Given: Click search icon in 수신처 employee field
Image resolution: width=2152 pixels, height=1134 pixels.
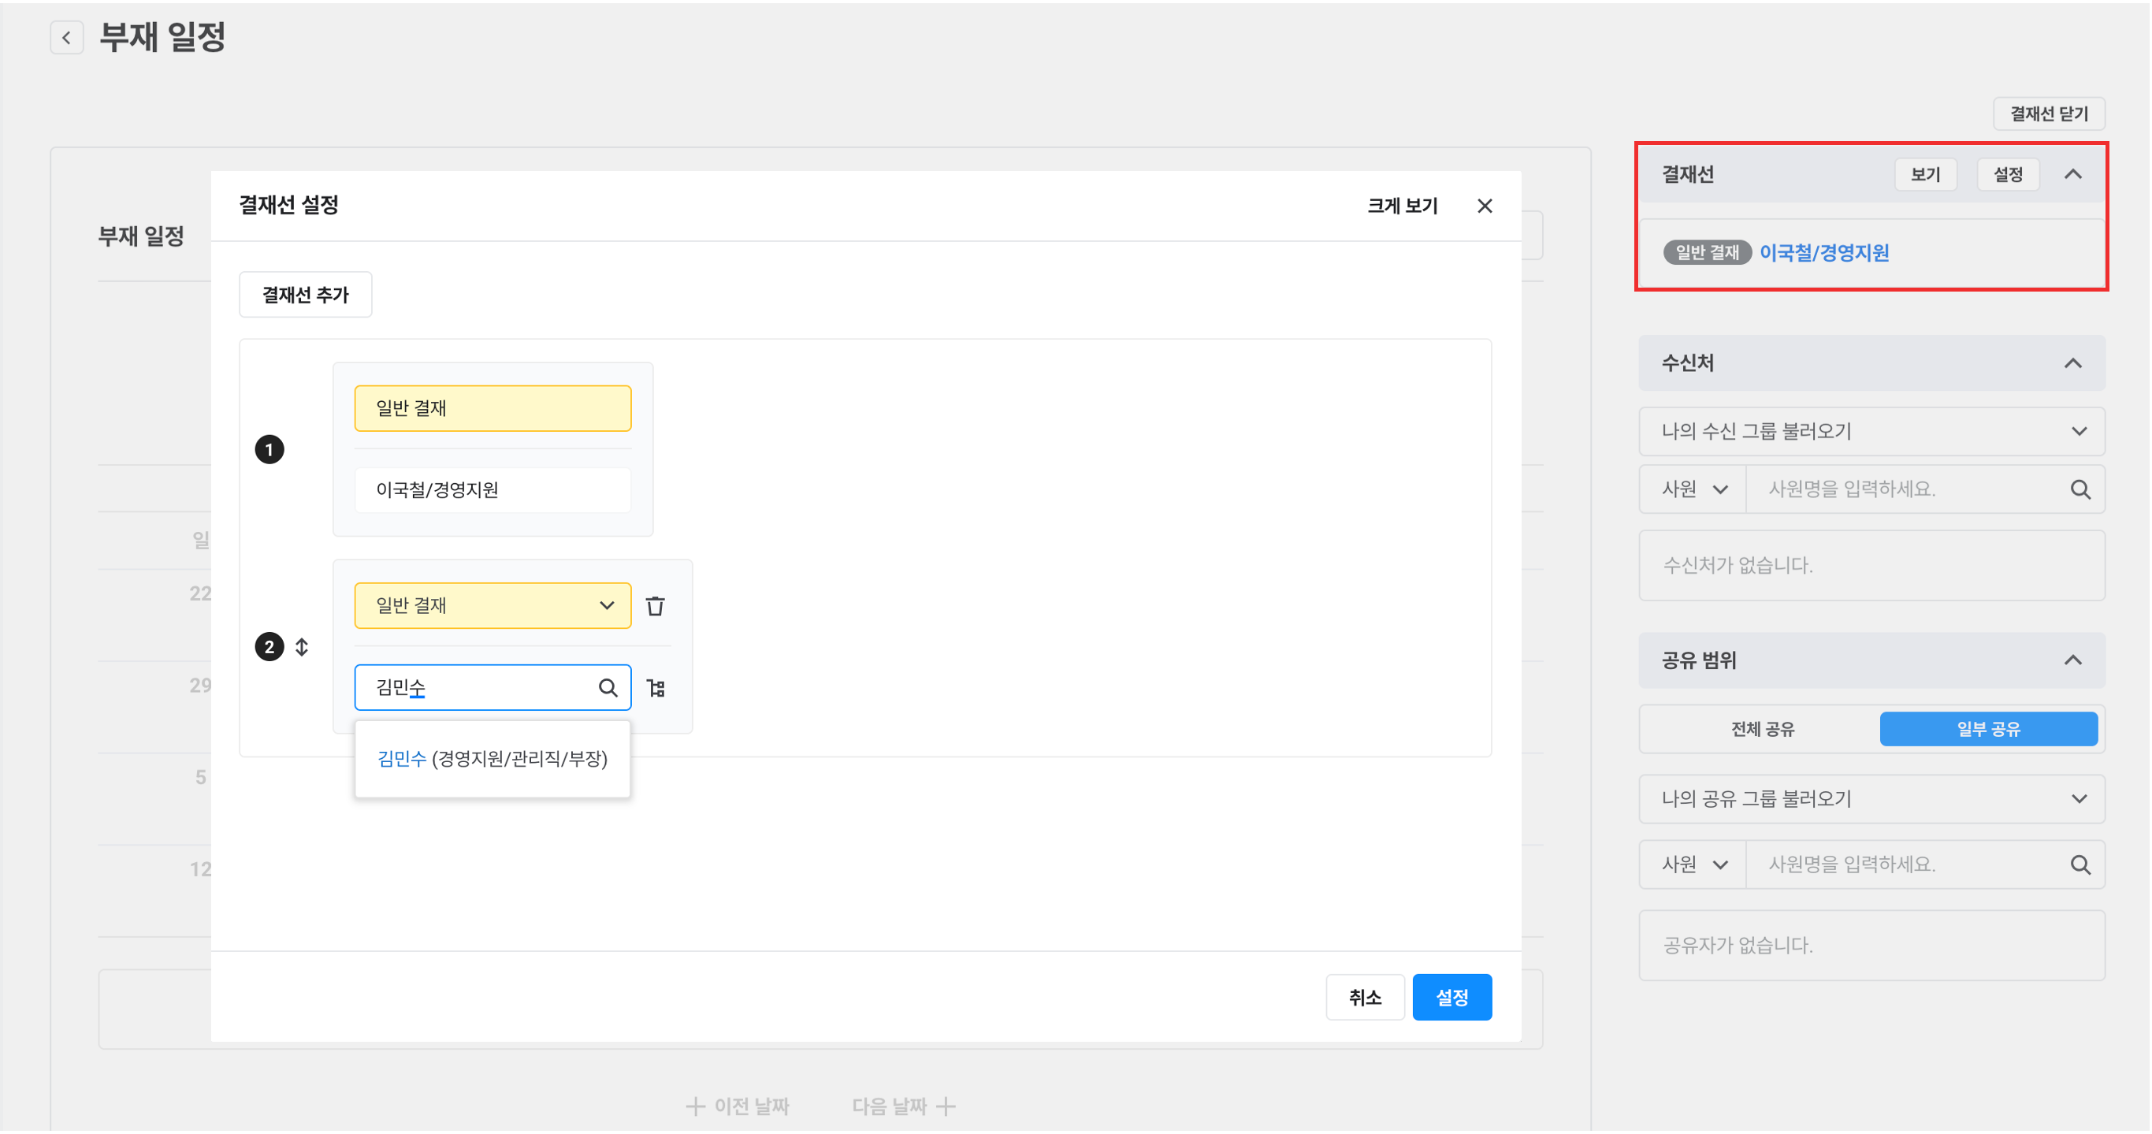Looking at the screenshot, I should click(x=2080, y=489).
